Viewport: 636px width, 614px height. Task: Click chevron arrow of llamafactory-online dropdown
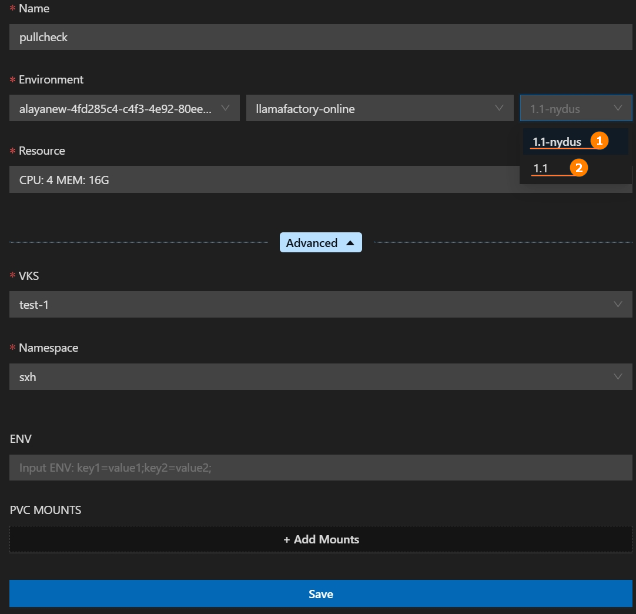coord(499,108)
